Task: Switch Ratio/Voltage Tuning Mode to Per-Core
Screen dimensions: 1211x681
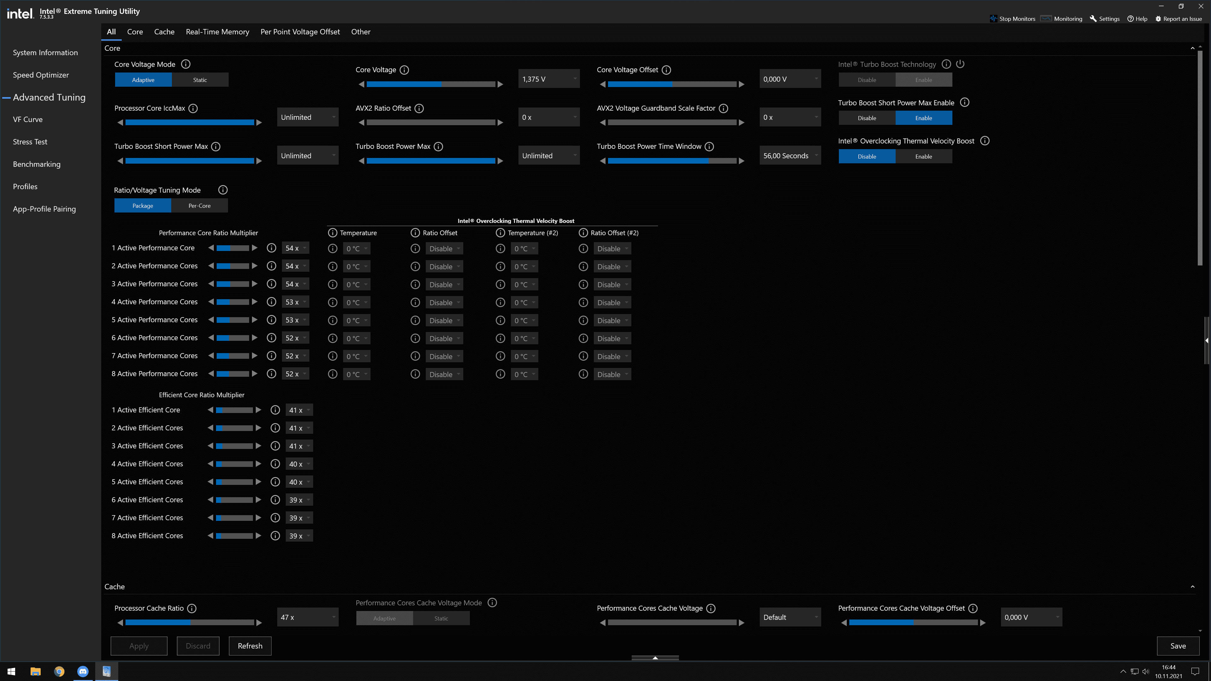Action: (199, 205)
